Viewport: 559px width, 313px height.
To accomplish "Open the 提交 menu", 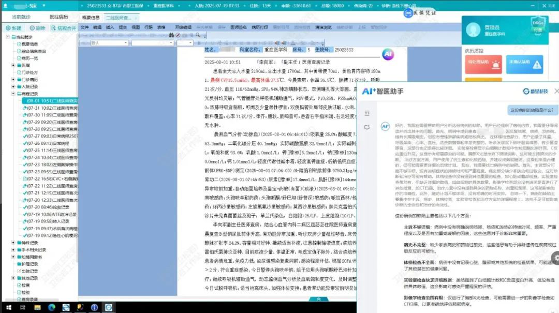I will [123, 27].
